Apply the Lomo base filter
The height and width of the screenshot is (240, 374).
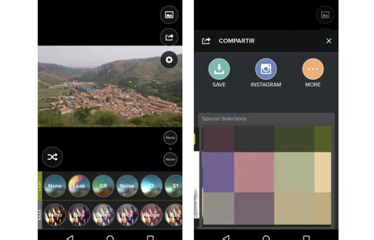[56, 214]
